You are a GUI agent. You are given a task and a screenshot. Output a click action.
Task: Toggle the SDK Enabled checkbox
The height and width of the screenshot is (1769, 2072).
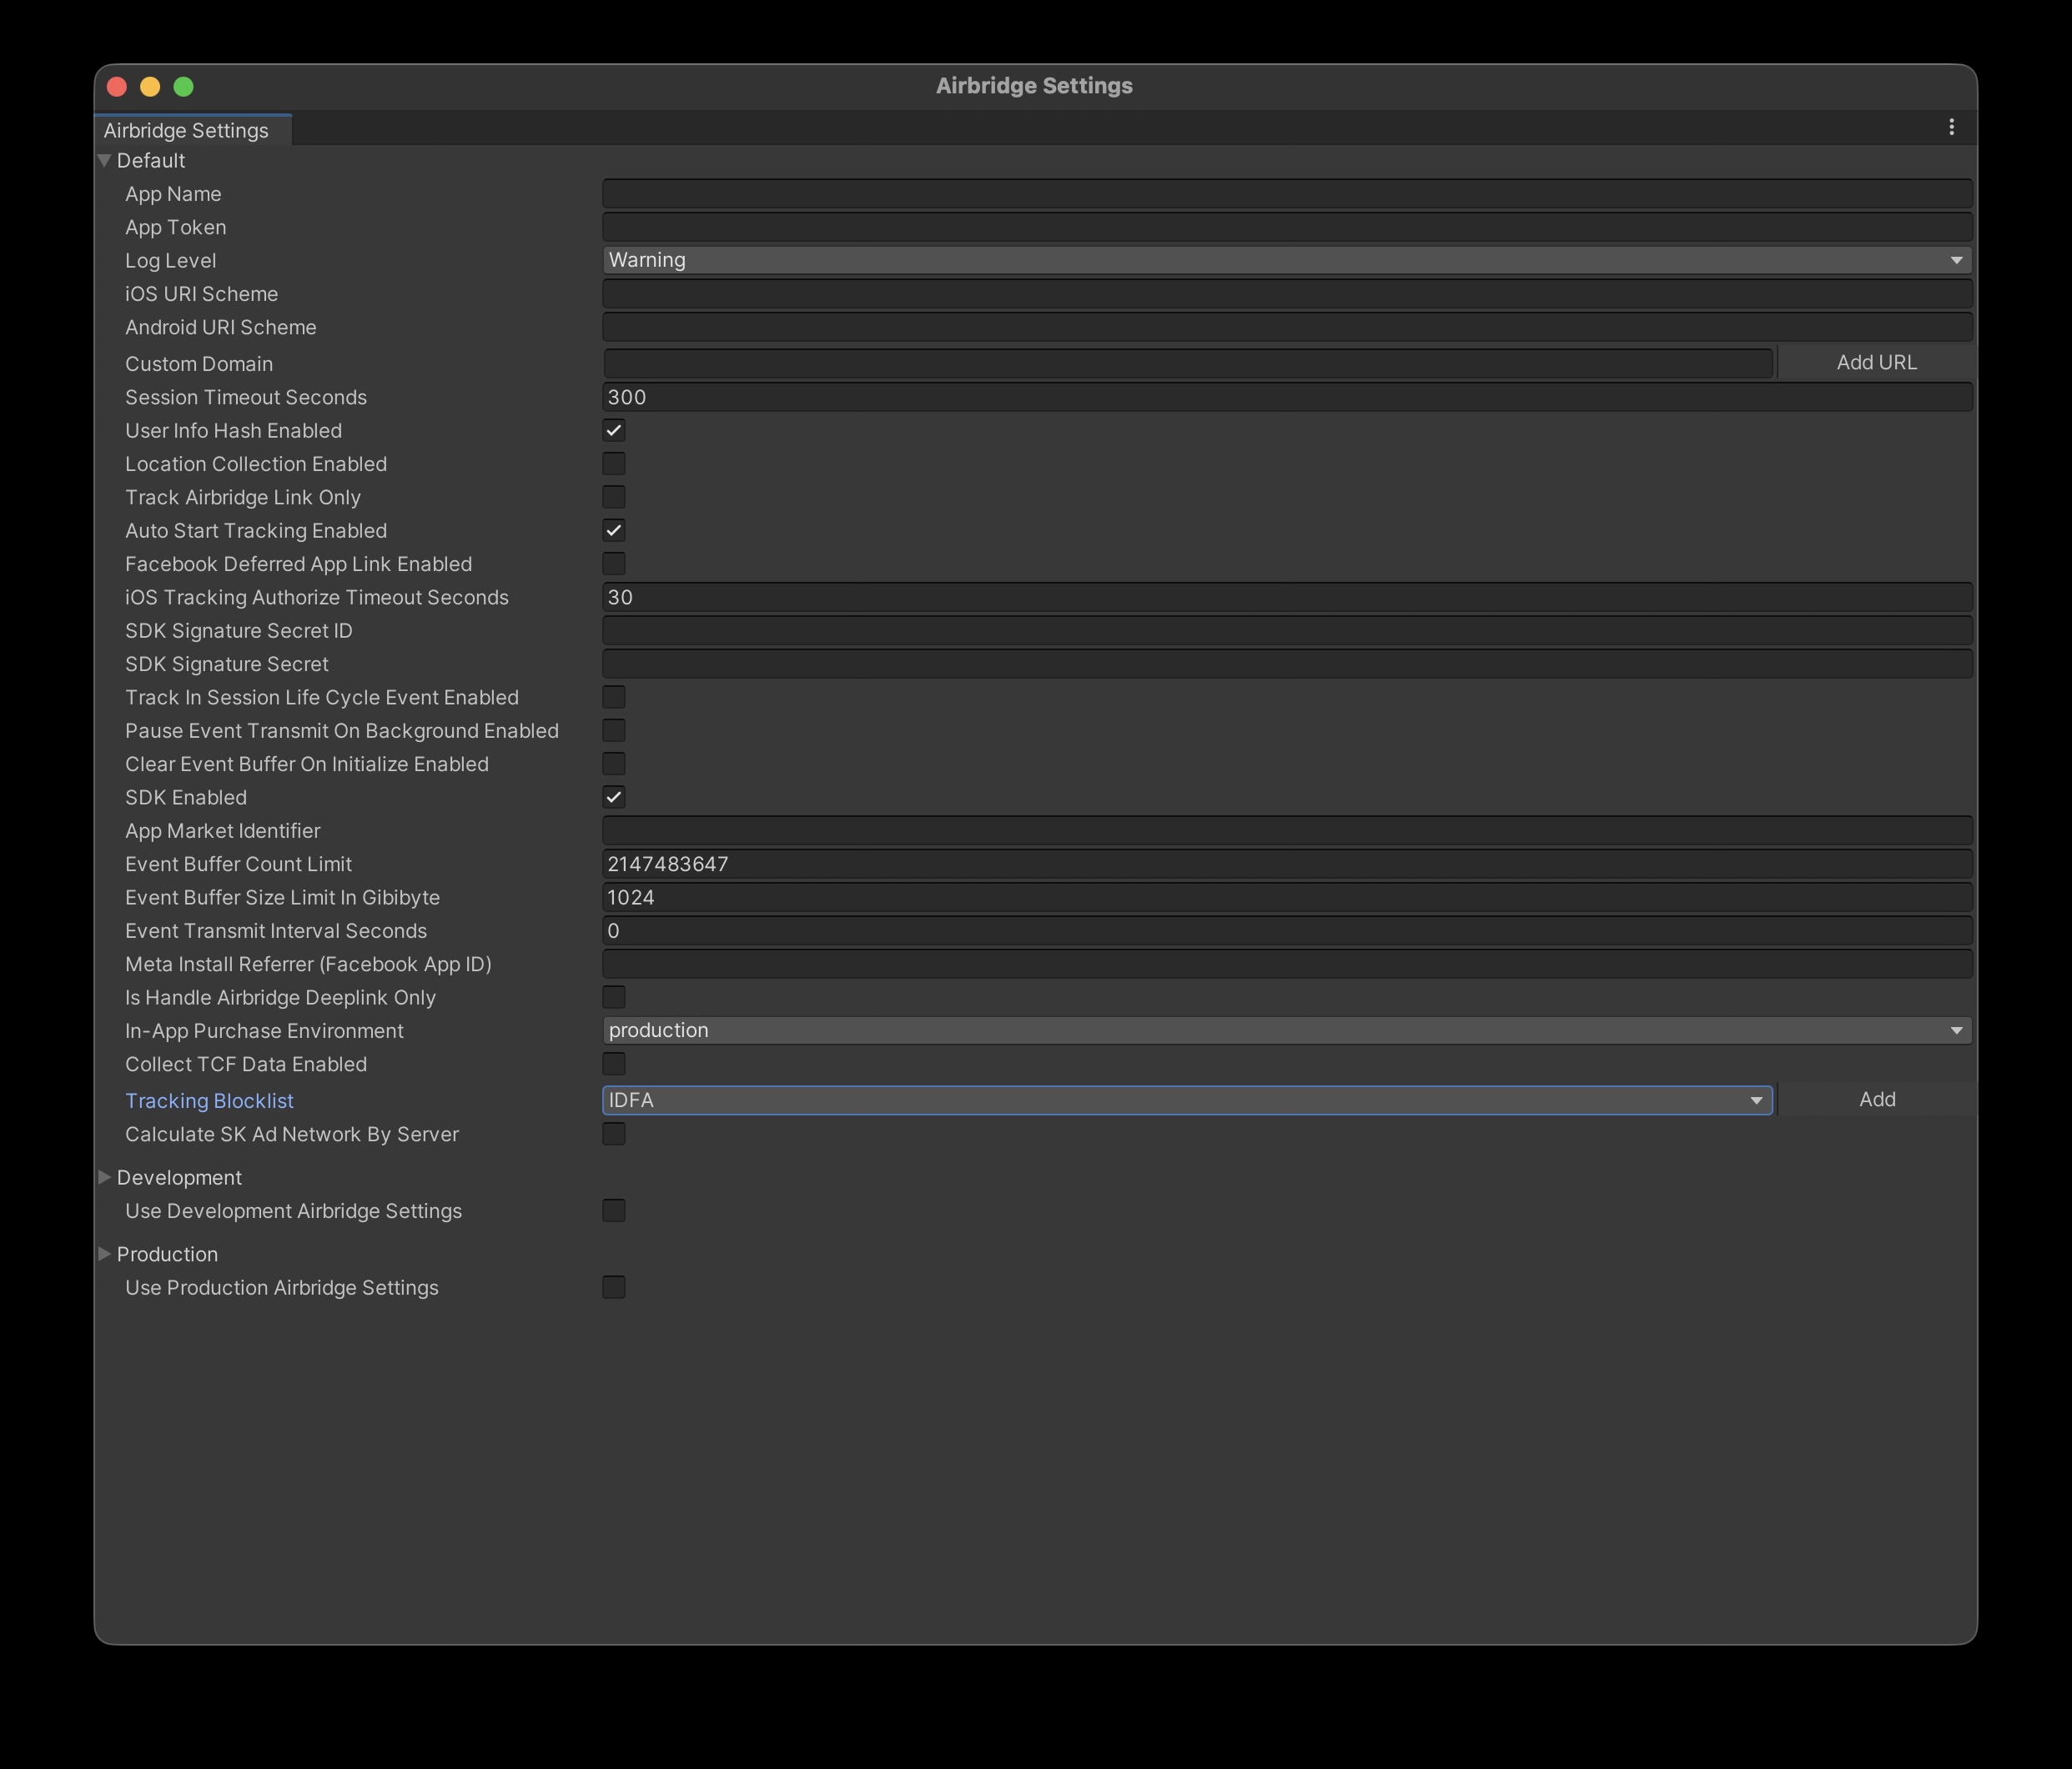[x=614, y=798]
